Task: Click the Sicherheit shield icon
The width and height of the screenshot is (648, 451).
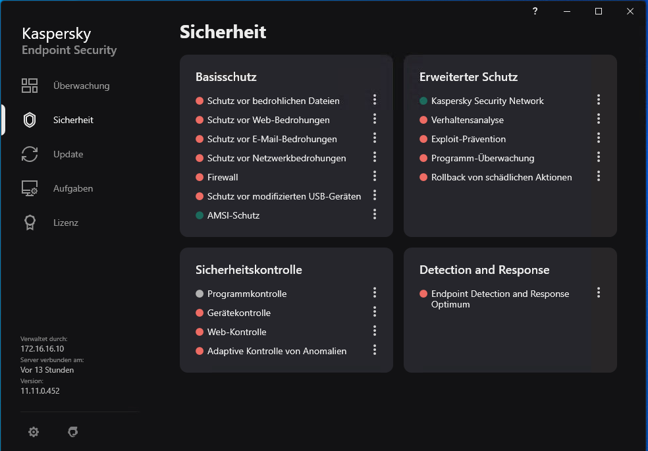Action: point(30,120)
